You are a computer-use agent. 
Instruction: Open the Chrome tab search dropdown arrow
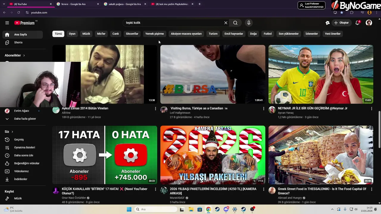tap(4, 4)
